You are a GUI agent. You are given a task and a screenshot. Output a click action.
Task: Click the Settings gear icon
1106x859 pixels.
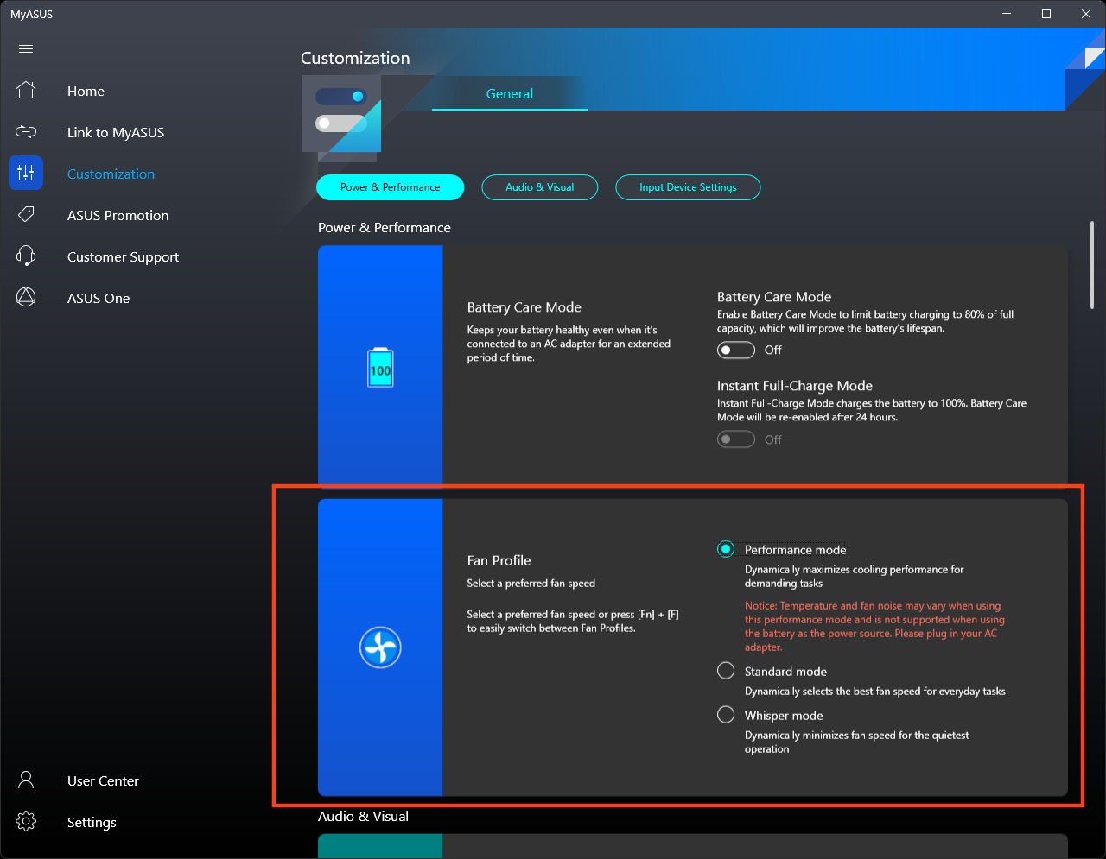26,822
